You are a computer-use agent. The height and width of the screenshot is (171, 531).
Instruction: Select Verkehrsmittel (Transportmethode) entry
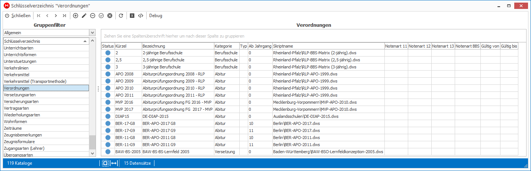click(46, 81)
